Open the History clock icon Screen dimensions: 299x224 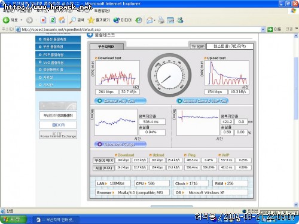[139, 20]
